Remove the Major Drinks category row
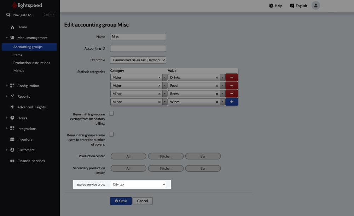The height and width of the screenshot is (216, 354). 232,77
